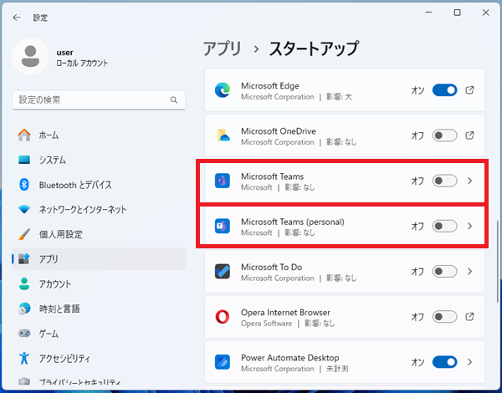This screenshot has width=502, height=393.
Task: Click the Bluetooth icon in sidebar
Action: tap(24, 185)
